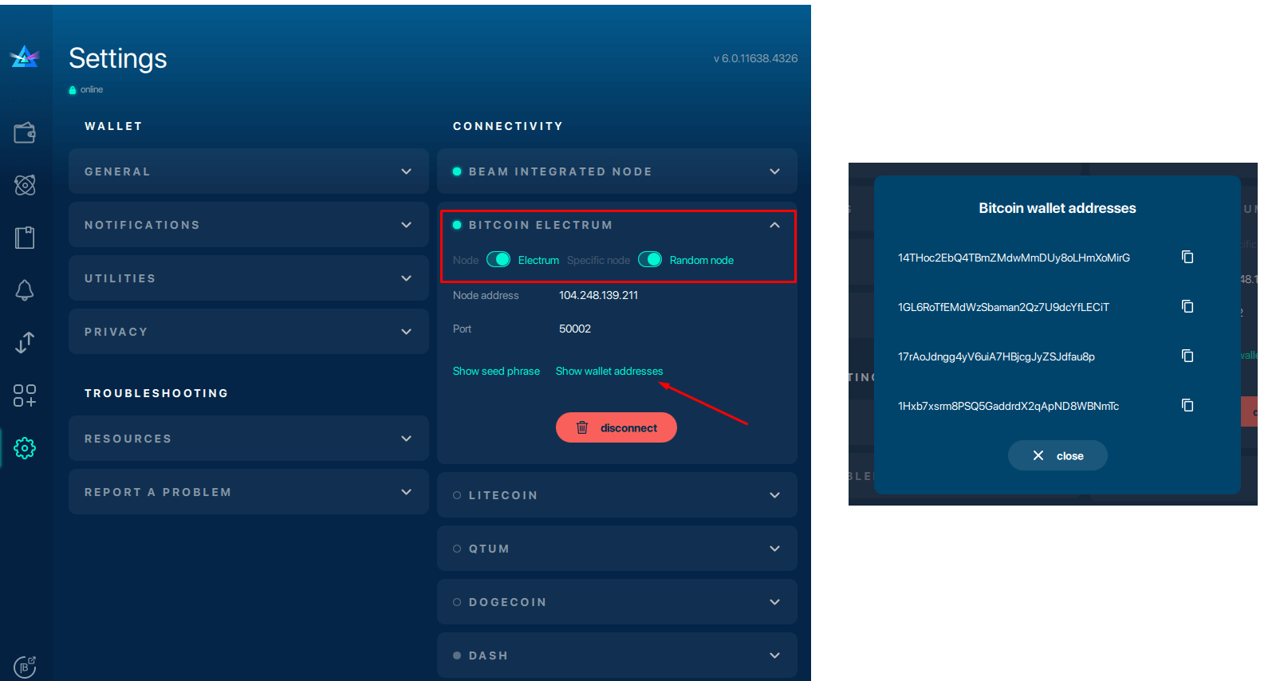Click the up-down arrows sidebar icon
Image resolution: width=1284 pixels, height=681 pixels.
(x=25, y=343)
